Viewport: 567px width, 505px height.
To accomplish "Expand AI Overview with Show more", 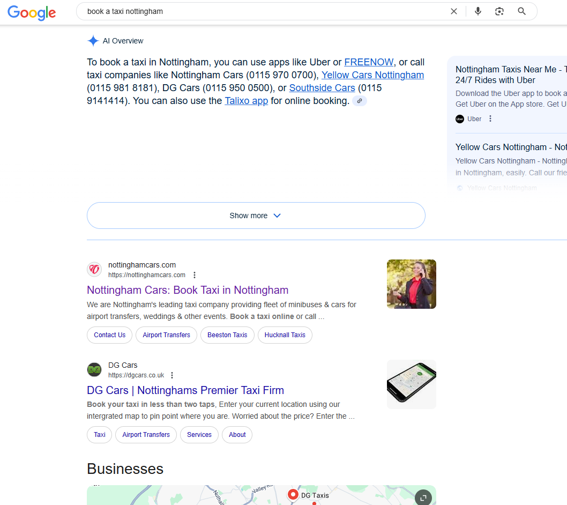I will (256, 216).
